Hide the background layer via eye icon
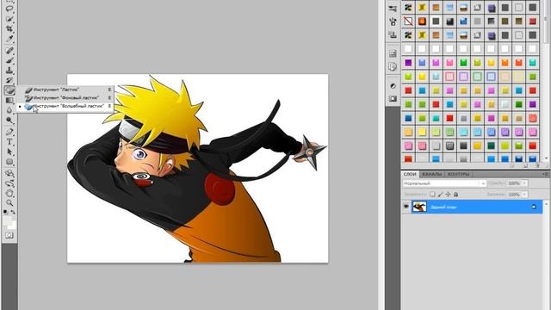The width and height of the screenshot is (551, 310). 406,207
